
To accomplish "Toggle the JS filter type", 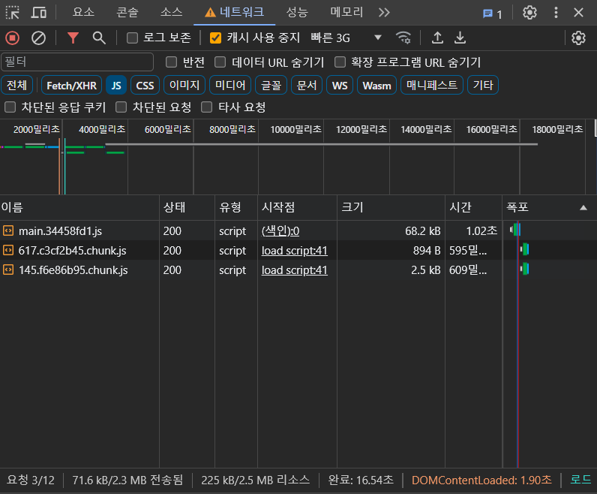I will tap(116, 85).
